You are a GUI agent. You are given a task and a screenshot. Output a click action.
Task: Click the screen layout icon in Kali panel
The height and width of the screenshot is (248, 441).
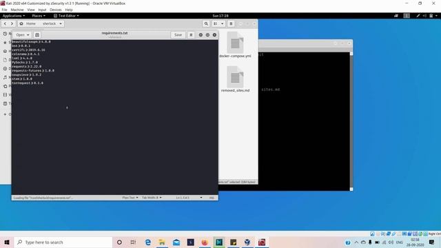407,16
